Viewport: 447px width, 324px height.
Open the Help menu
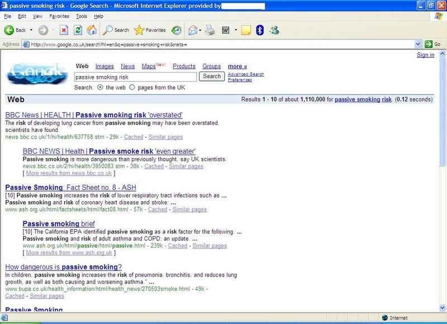[98, 16]
